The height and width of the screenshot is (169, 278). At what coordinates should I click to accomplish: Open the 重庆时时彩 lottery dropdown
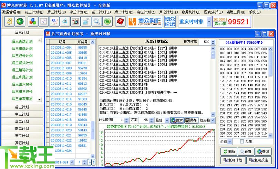click(x=209, y=22)
